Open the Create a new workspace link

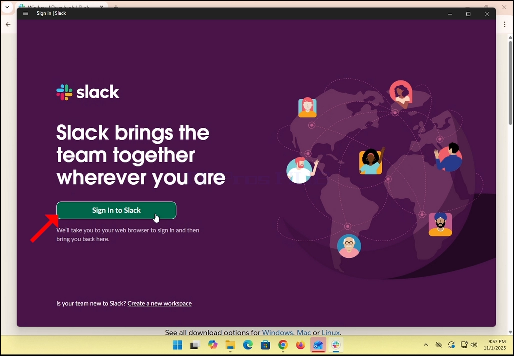point(159,303)
